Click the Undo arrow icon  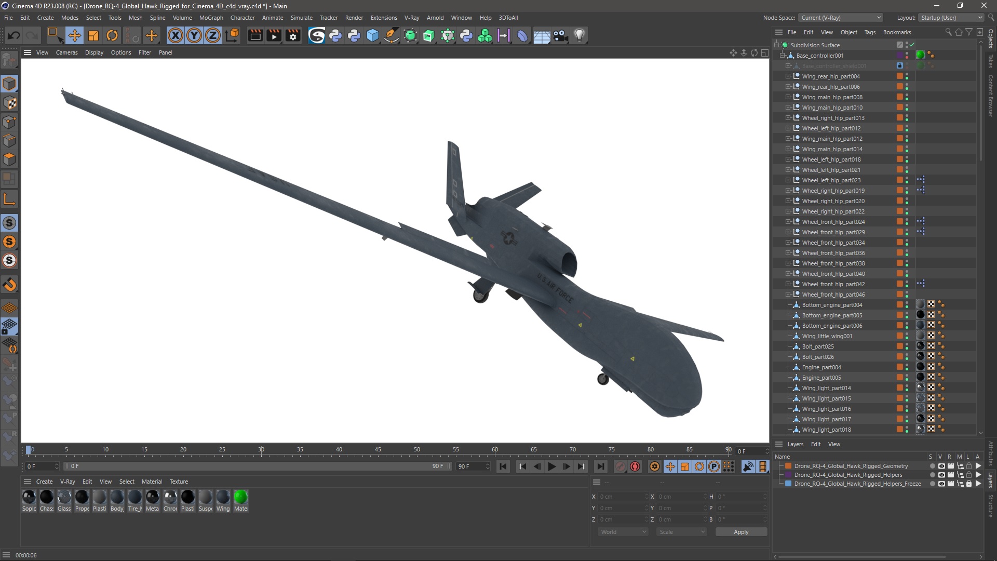point(14,35)
